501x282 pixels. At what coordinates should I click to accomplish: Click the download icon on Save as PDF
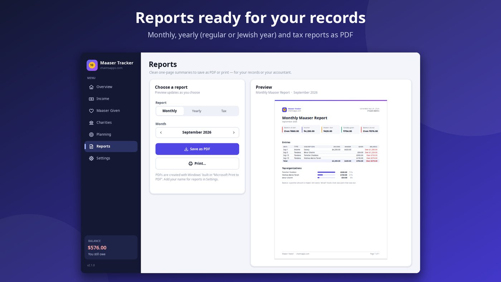click(x=186, y=149)
